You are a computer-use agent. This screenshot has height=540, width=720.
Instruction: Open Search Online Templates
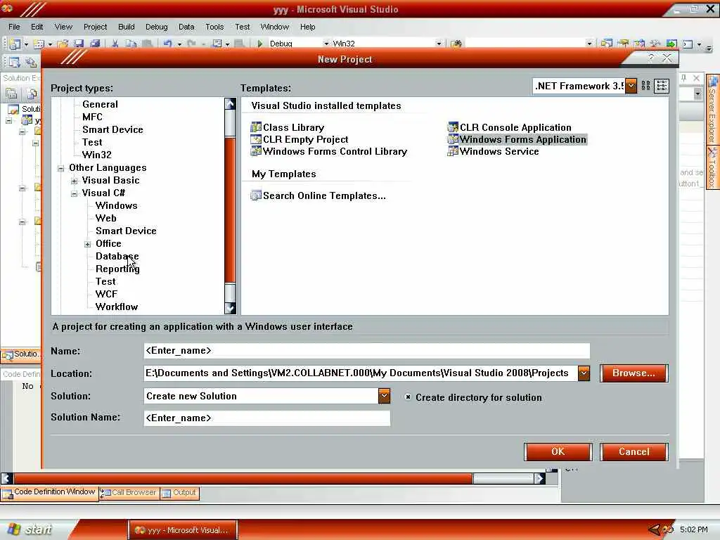[x=319, y=195]
